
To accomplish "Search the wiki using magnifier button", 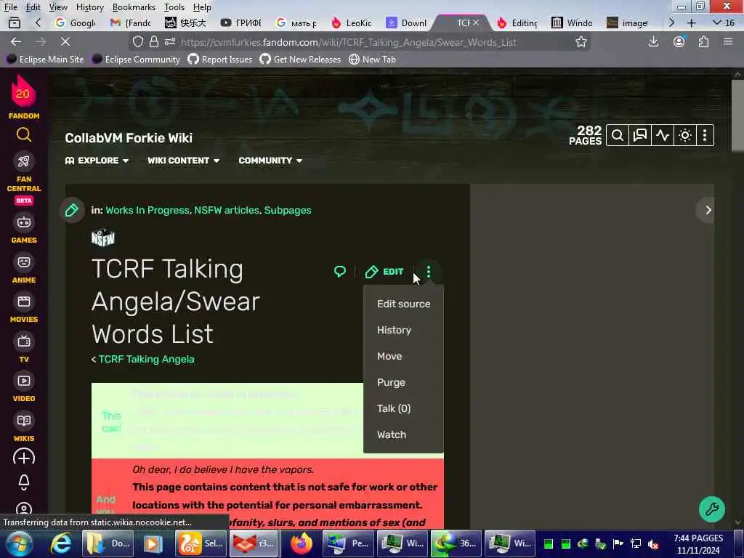I will coord(618,136).
